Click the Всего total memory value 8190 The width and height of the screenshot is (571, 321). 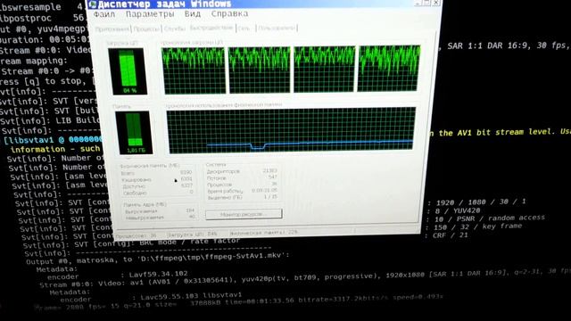coord(186,172)
